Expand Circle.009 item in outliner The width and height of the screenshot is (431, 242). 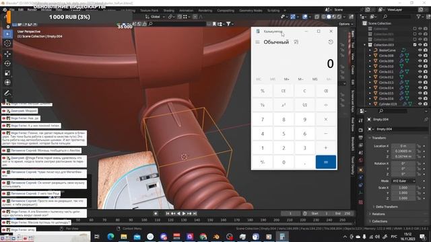point(370,61)
